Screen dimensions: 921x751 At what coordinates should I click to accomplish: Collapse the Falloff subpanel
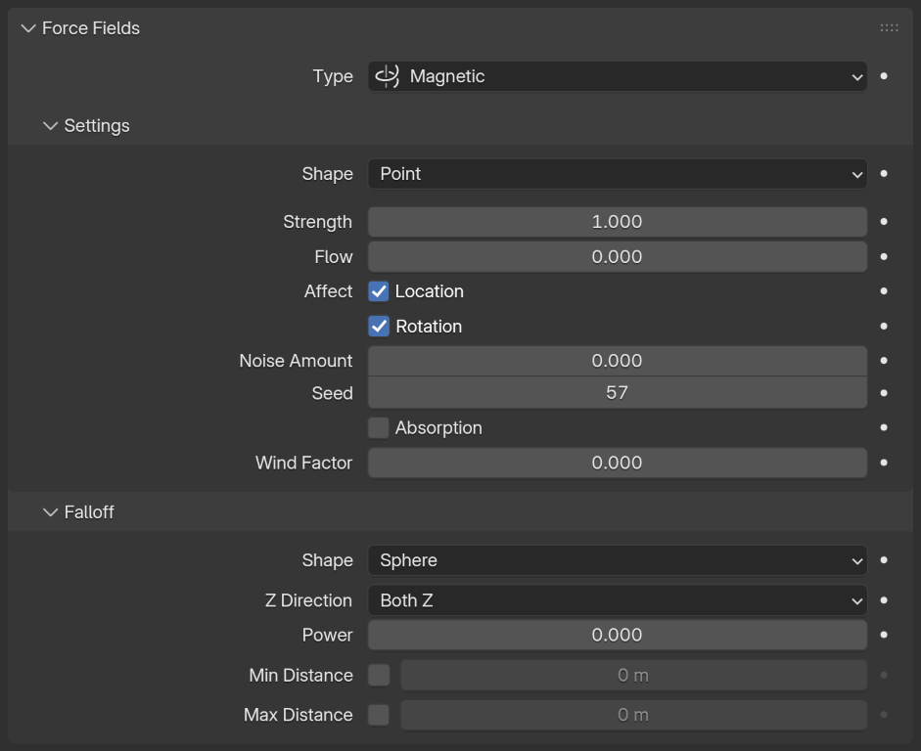[x=51, y=512]
